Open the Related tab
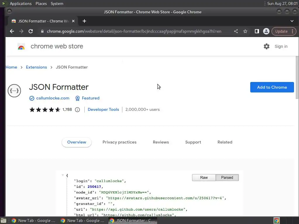The width and height of the screenshot is (299, 224). point(225,142)
